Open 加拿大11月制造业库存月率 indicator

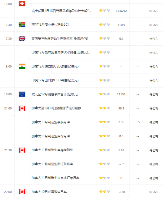pyautogui.click(x=51, y=136)
